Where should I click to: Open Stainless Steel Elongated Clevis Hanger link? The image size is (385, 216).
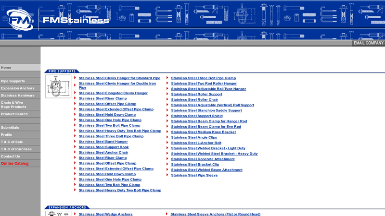pyautogui.click(x=113, y=93)
